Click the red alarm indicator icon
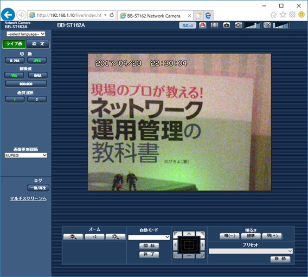The image size is (308, 277). 202,25
